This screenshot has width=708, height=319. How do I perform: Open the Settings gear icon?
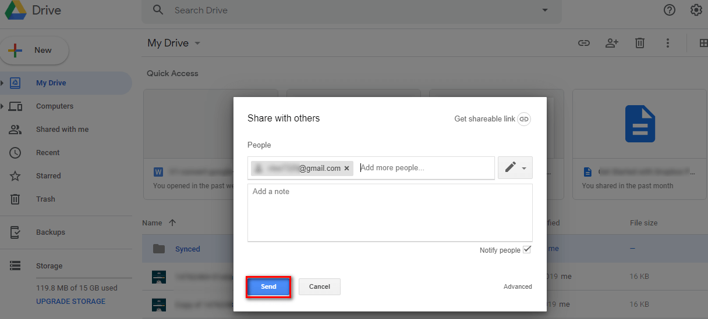696,10
